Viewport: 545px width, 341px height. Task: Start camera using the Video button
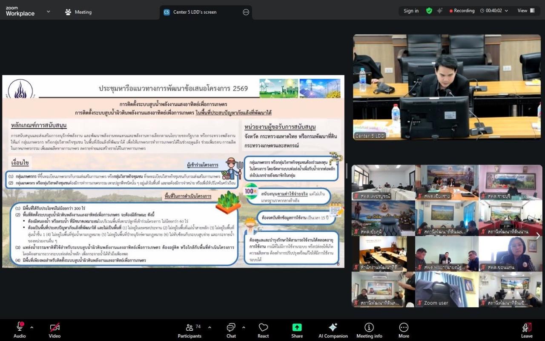pyautogui.click(x=54, y=330)
